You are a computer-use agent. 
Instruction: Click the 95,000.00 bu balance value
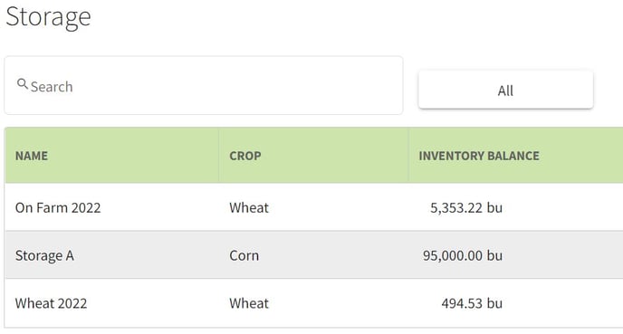pyautogui.click(x=463, y=255)
